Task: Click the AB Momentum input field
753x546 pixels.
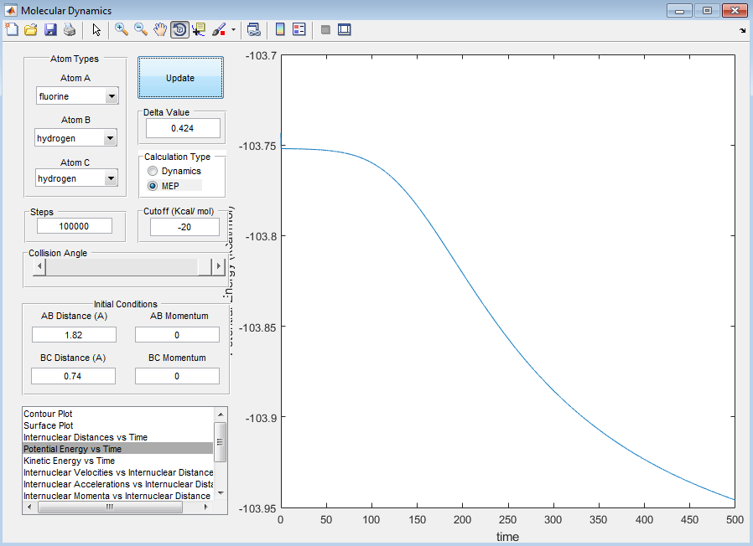Action: click(177, 335)
